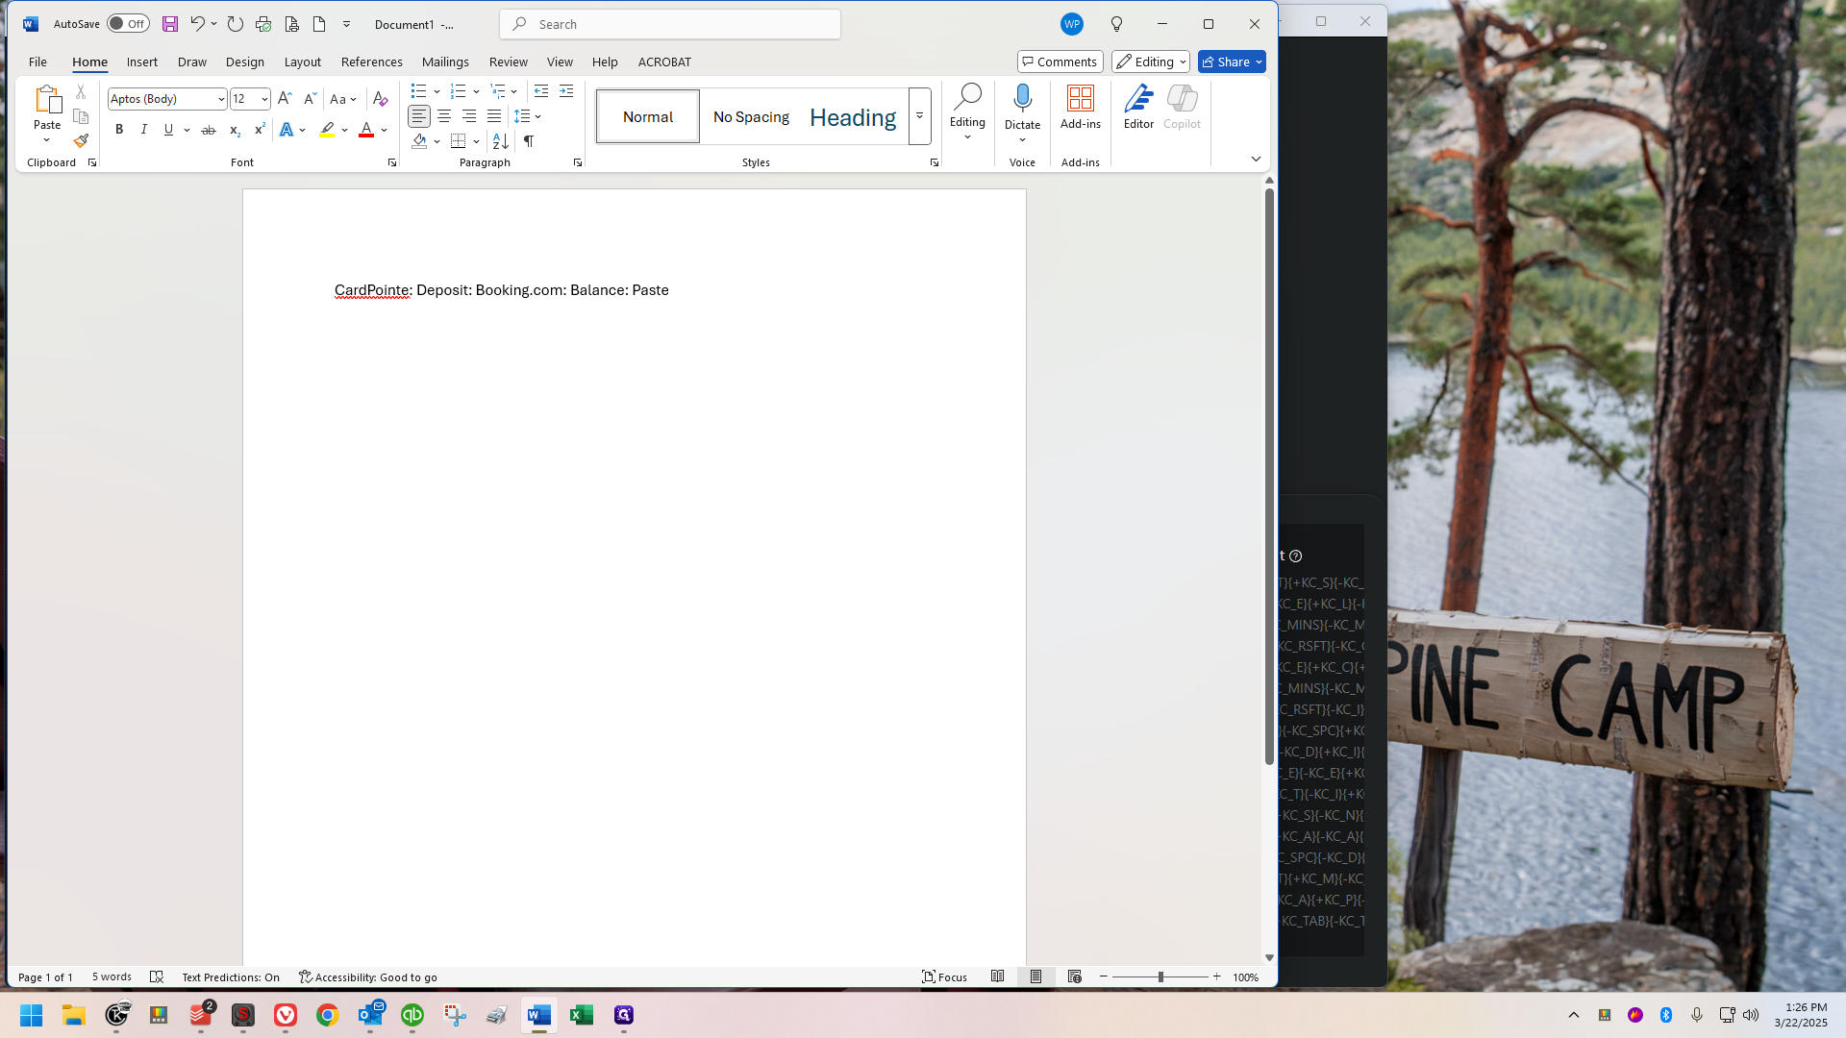Click the zoom slider in status bar
The width and height of the screenshot is (1846, 1038).
(x=1160, y=976)
